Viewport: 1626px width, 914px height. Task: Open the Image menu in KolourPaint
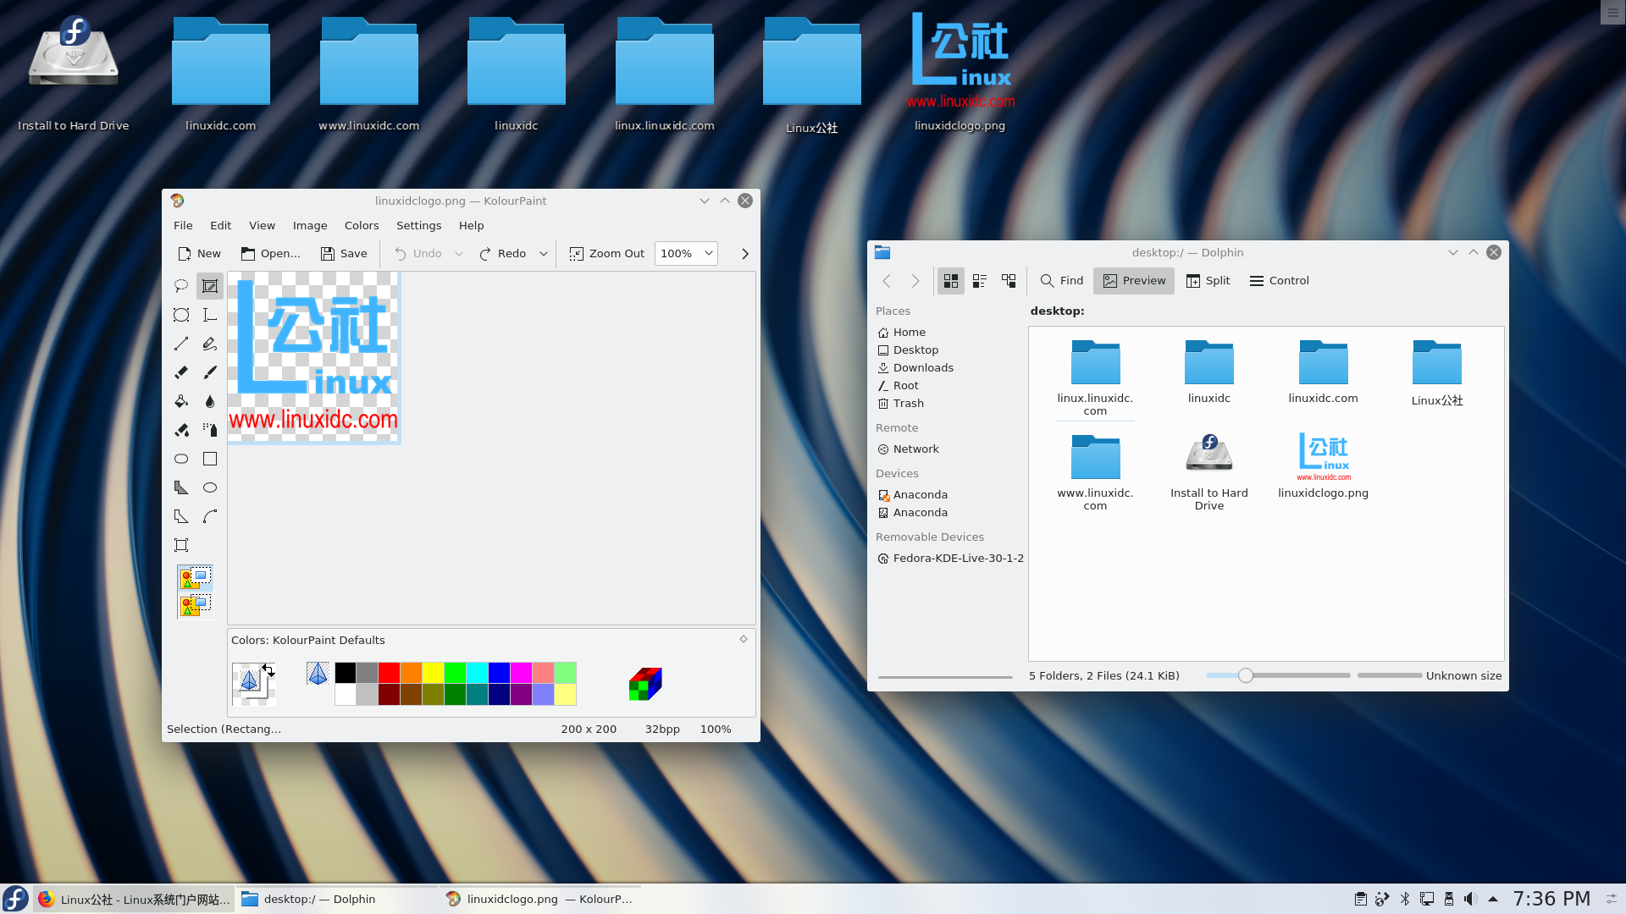tap(310, 225)
